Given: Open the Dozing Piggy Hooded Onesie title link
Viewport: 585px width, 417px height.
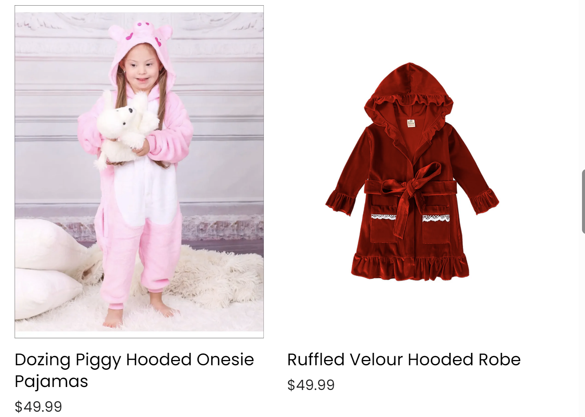Looking at the screenshot, I should [134, 370].
